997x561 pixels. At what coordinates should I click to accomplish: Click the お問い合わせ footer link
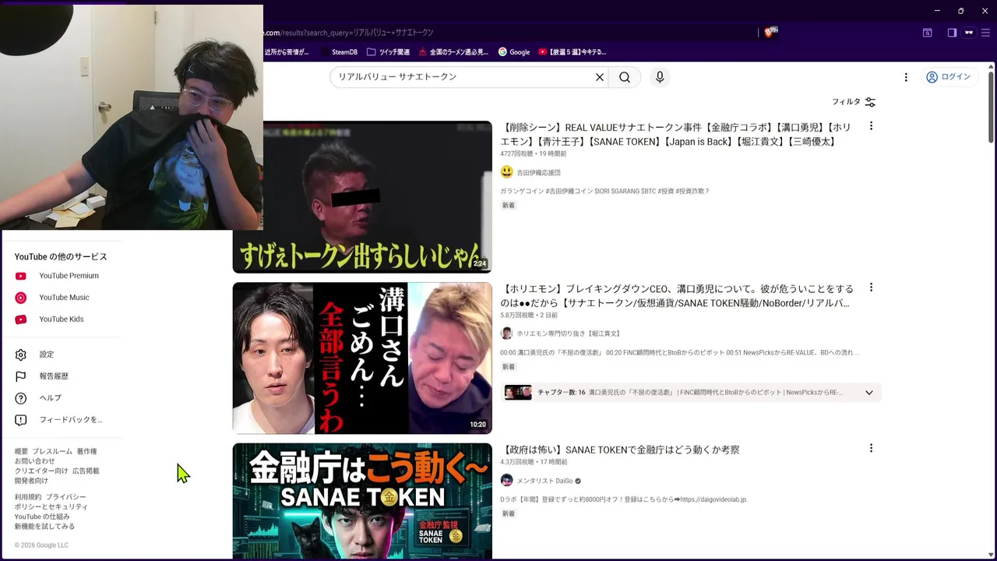(x=34, y=461)
